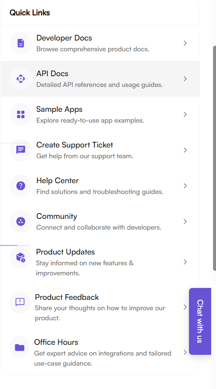
Task: Select the Office Hours title text
Action: point(56,342)
